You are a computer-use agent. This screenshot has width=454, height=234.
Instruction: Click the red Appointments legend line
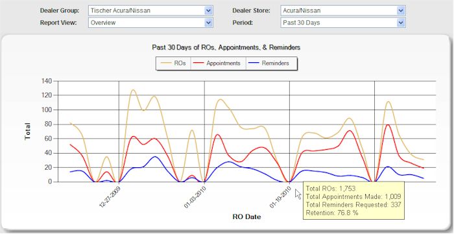click(x=198, y=63)
